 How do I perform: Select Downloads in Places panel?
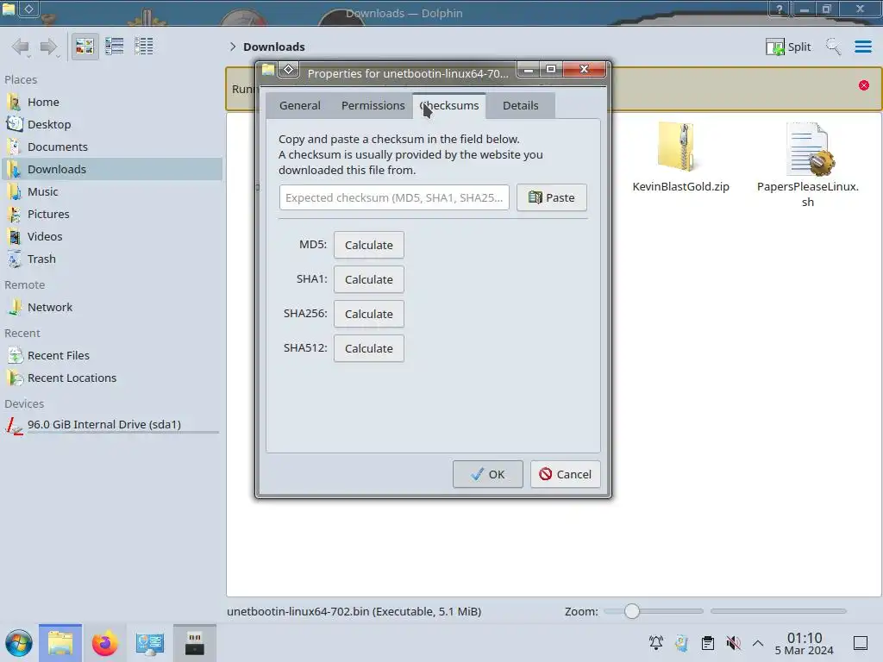(111, 170)
